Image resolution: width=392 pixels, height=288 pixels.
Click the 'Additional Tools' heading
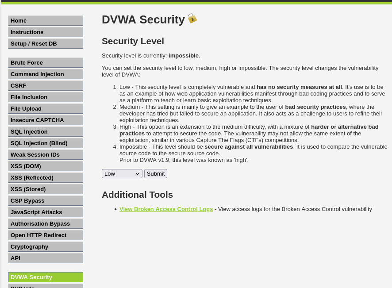point(137,195)
